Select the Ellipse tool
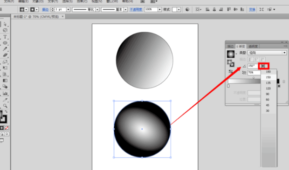This screenshot has height=170, width=289. 5,43
